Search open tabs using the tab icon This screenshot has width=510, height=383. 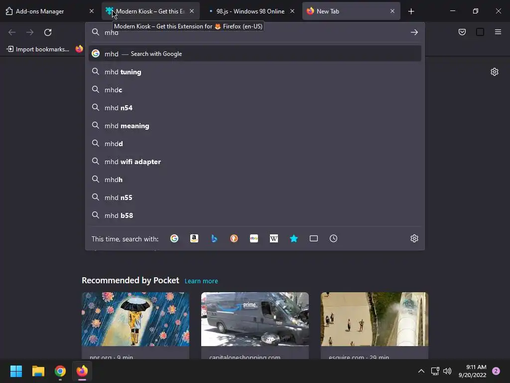coord(314,238)
